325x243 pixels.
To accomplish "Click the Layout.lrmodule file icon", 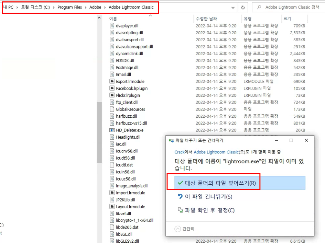I will [112, 206].
